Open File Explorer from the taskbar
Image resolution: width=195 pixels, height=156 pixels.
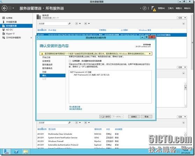(26, 152)
